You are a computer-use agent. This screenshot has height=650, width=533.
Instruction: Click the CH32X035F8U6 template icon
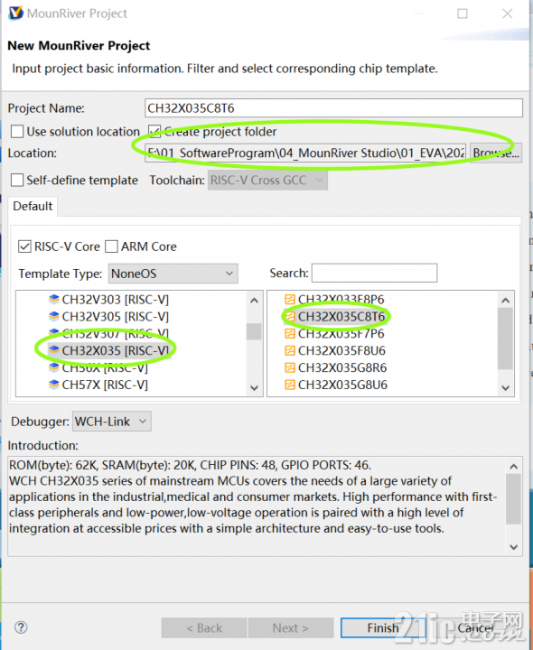click(x=289, y=350)
